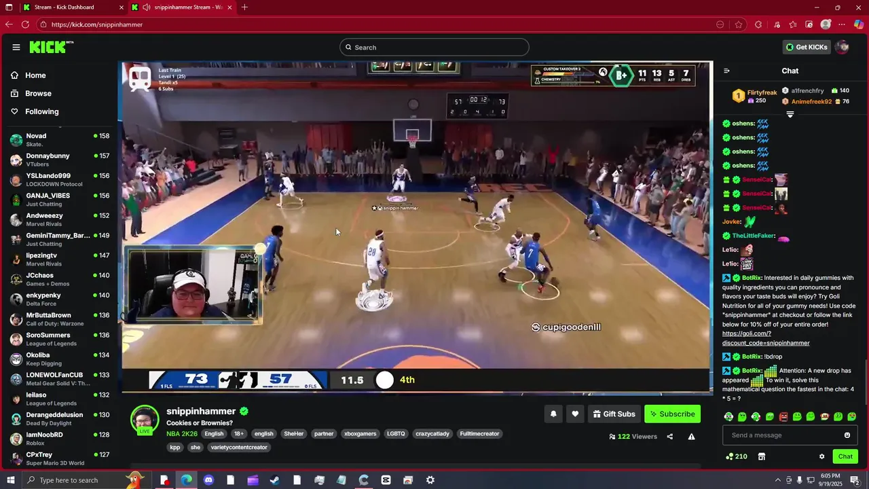Click snippinhammer streamer avatar
Viewport: 869px width, 489px height.
coord(145,419)
